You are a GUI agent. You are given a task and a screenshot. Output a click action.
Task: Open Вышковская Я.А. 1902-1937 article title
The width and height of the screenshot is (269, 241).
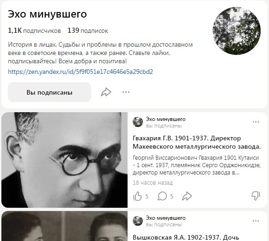point(186,238)
